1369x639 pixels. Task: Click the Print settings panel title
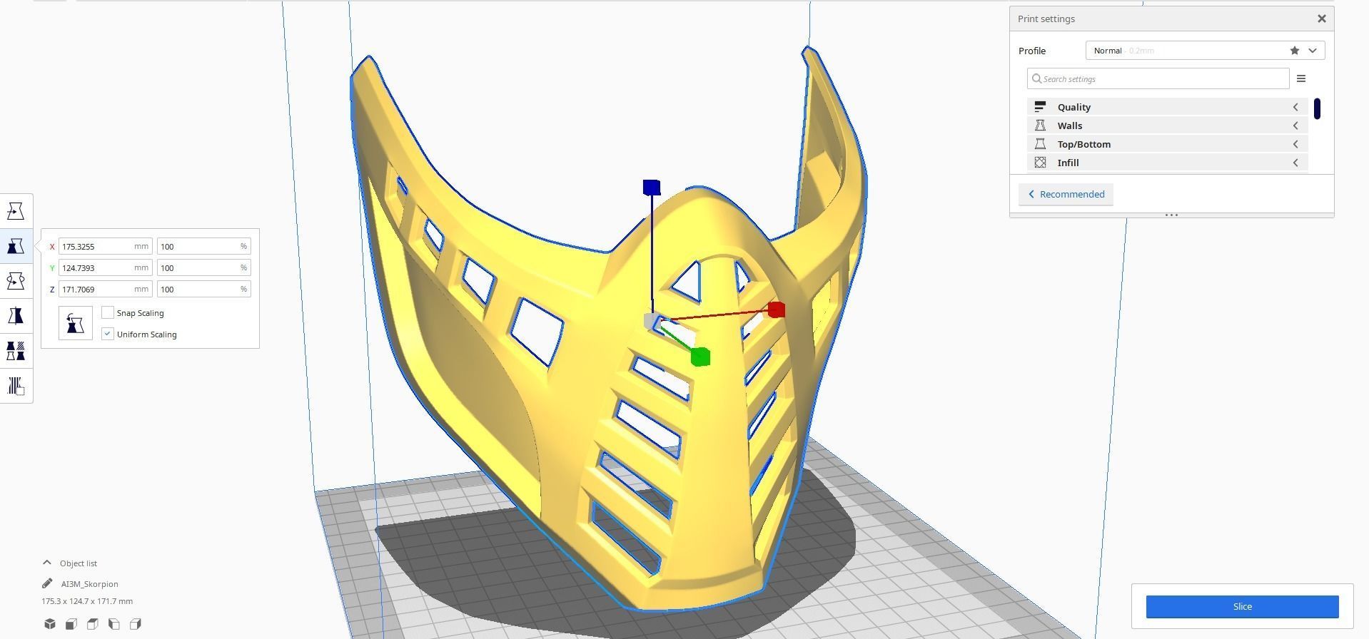coord(1046,19)
